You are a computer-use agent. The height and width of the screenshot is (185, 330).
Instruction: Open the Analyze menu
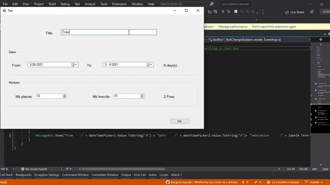click(90, 4)
